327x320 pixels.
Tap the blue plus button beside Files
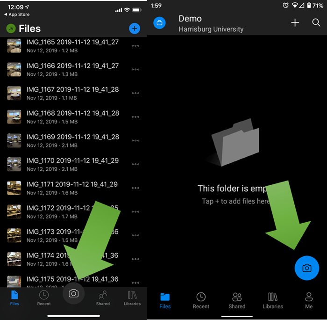[135, 29]
